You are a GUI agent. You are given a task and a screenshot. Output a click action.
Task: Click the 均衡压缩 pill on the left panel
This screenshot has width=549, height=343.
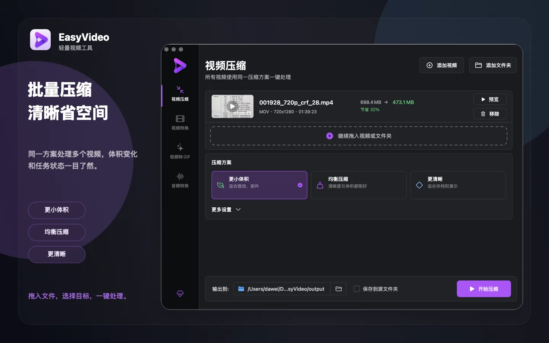57,232
